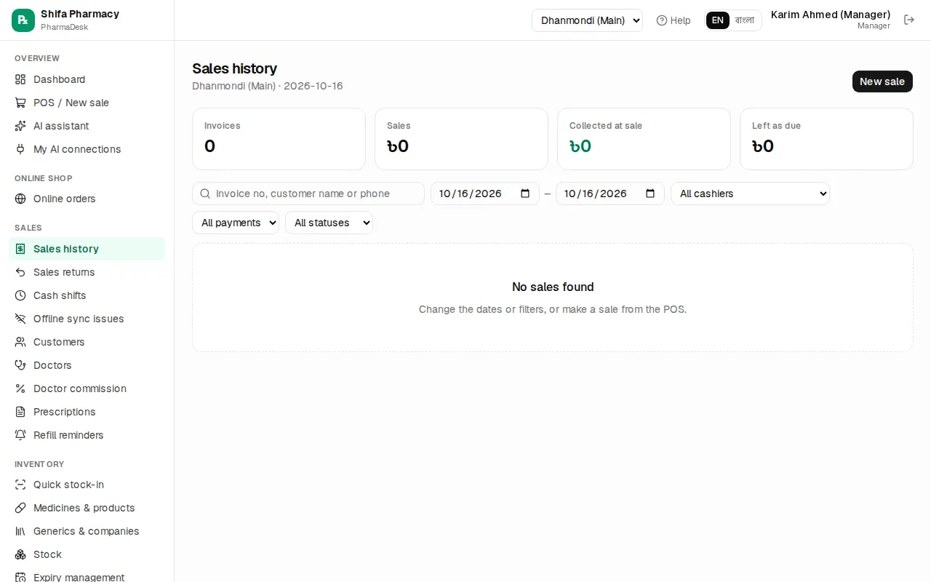This screenshot has width=931, height=582.
Task: Click the "No sales found" message
Action: point(553,287)
